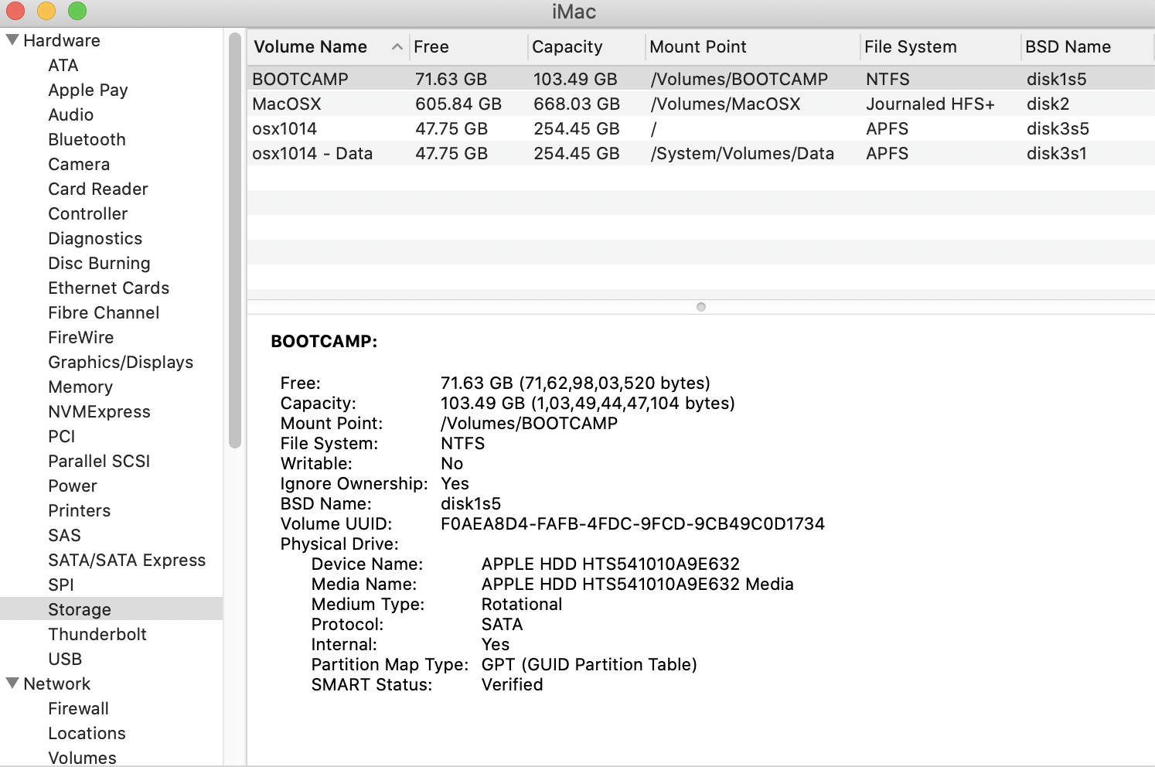Select Audio in the sidebar
The image size is (1155, 767).
tap(71, 114)
